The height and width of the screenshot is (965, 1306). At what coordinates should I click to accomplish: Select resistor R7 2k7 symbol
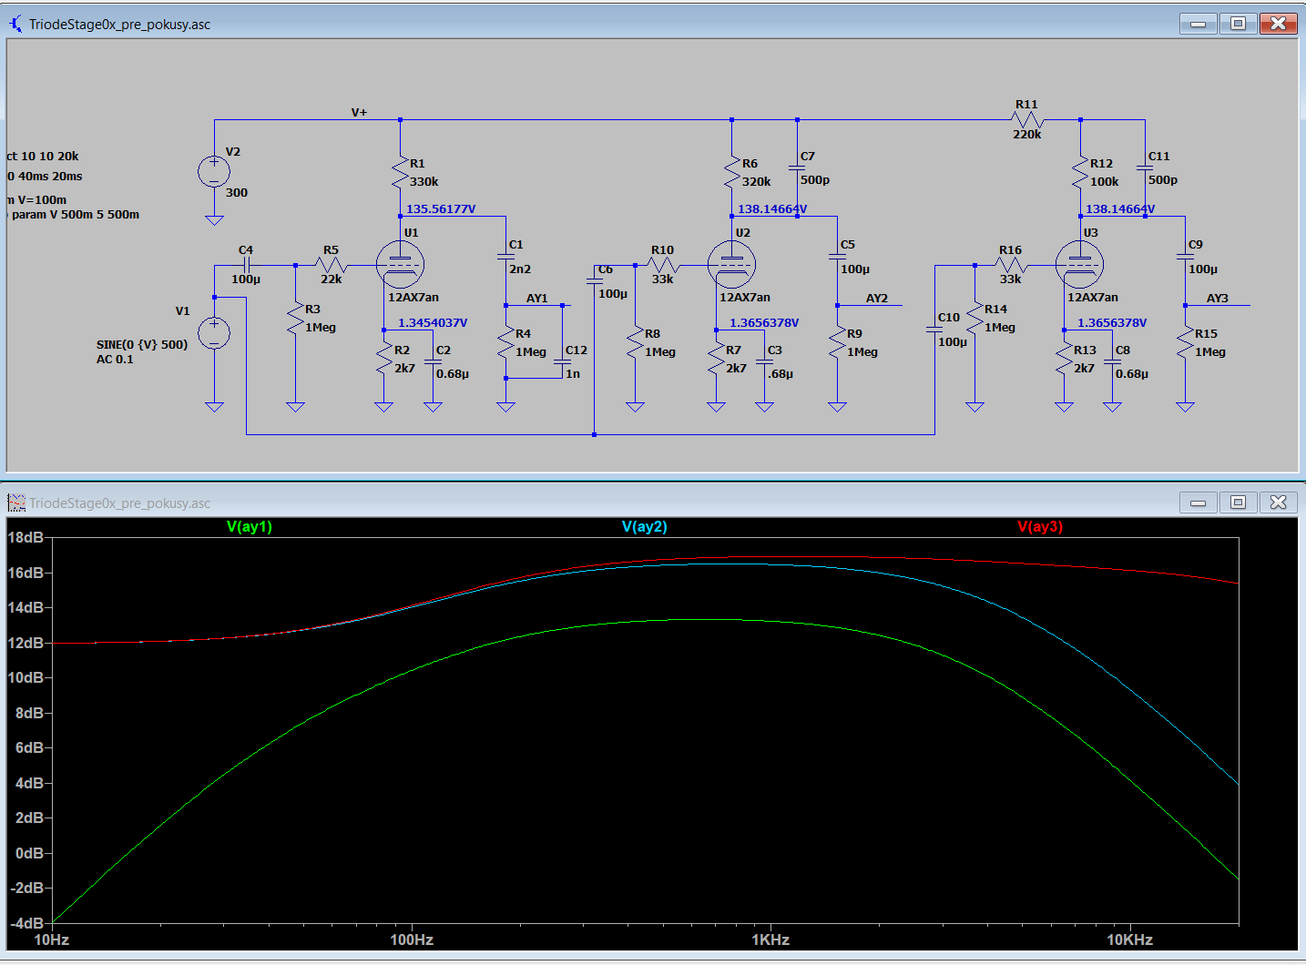716,360
